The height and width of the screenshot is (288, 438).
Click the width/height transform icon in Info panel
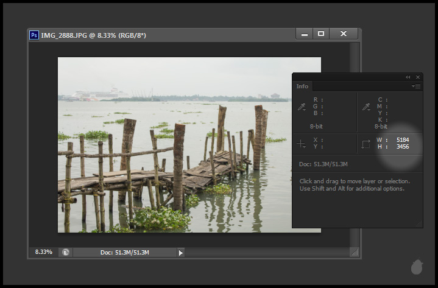(x=366, y=144)
